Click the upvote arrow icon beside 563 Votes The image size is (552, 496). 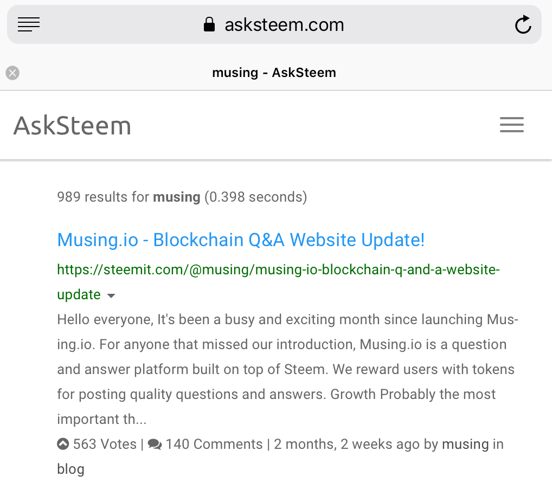[x=63, y=443]
